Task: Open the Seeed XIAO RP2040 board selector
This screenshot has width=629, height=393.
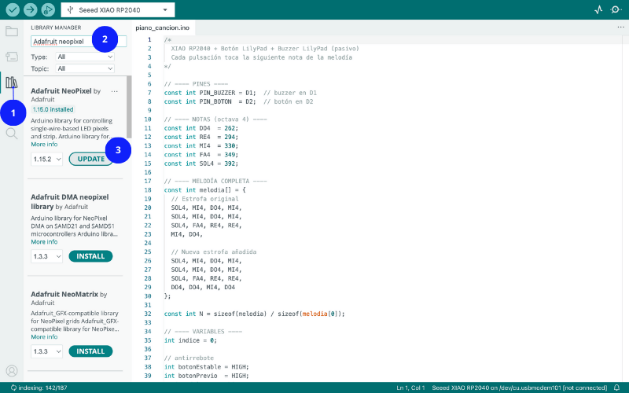Action: pos(118,10)
